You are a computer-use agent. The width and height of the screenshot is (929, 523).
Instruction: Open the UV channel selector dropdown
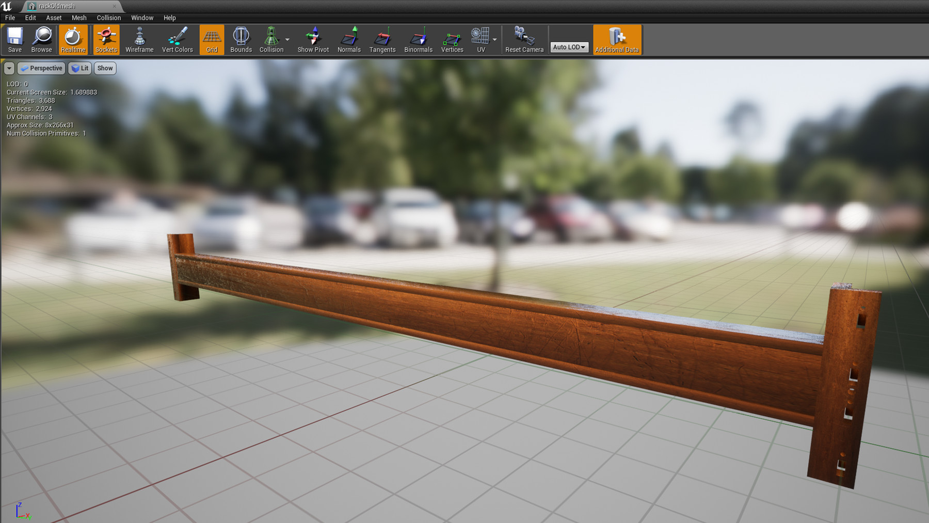[x=493, y=39]
